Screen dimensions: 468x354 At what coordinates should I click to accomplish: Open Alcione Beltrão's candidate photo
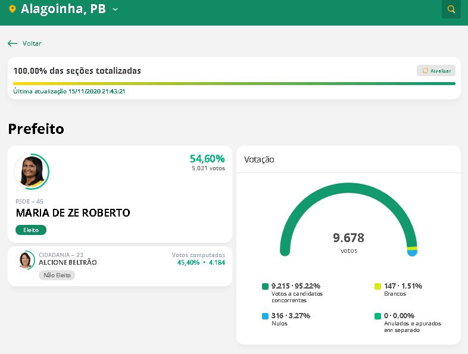[x=26, y=260]
